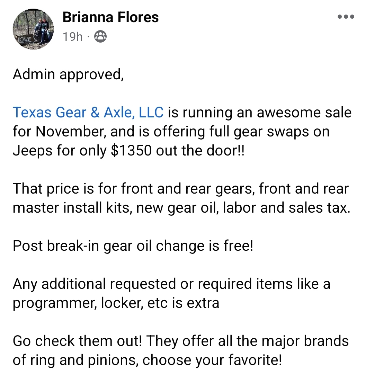Click the "Go check them out!" sentence

click(x=78, y=341)
